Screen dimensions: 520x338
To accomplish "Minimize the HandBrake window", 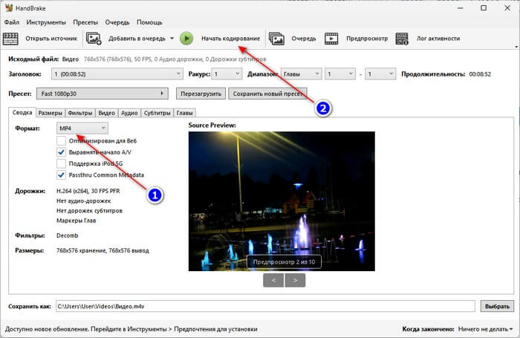I will point(461,7).
